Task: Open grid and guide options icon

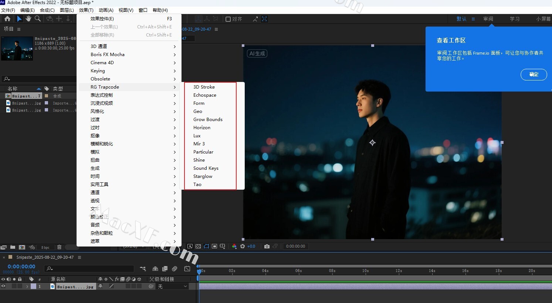Action: (x=223, y=246)
